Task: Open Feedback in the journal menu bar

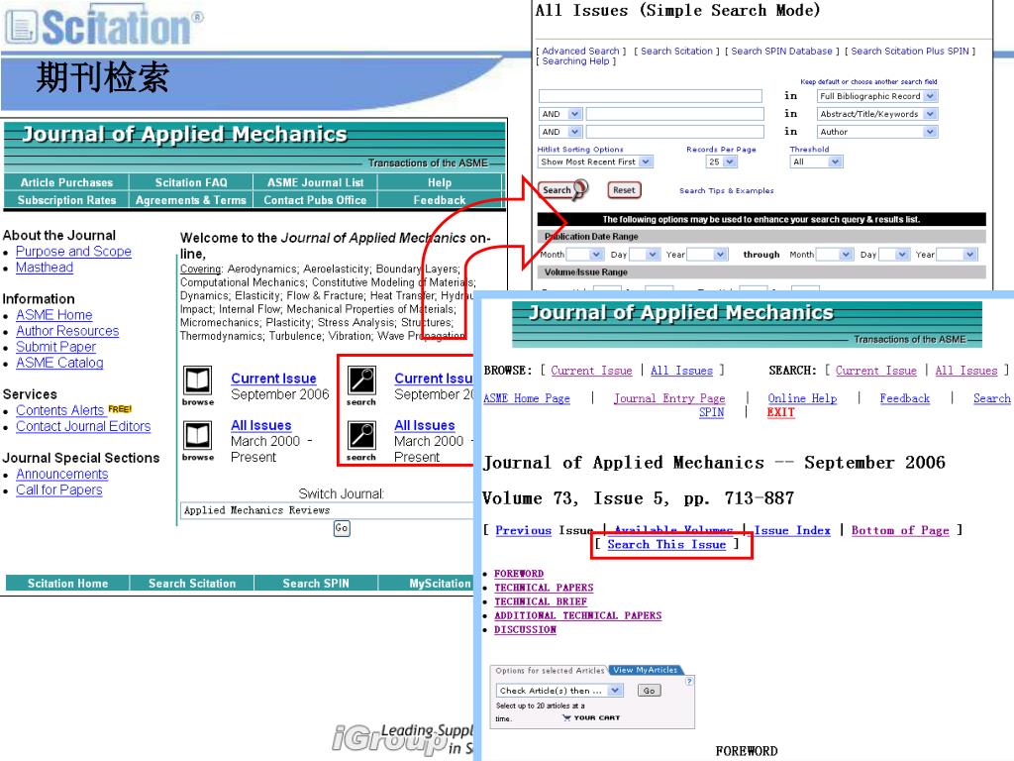Action: coord(440,200)
